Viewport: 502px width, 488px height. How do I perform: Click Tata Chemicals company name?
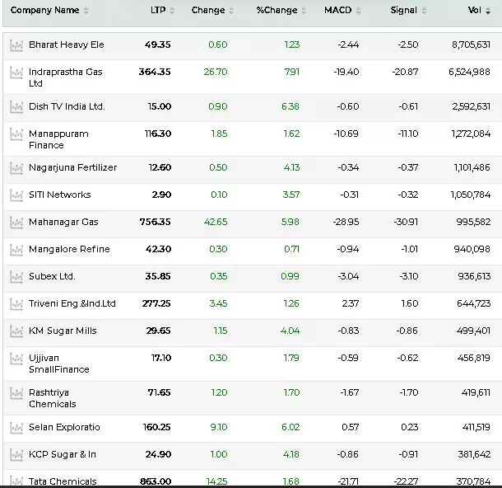click(63, 481)
